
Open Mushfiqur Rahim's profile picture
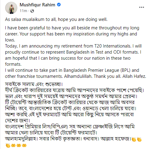[x=11, y=8]
